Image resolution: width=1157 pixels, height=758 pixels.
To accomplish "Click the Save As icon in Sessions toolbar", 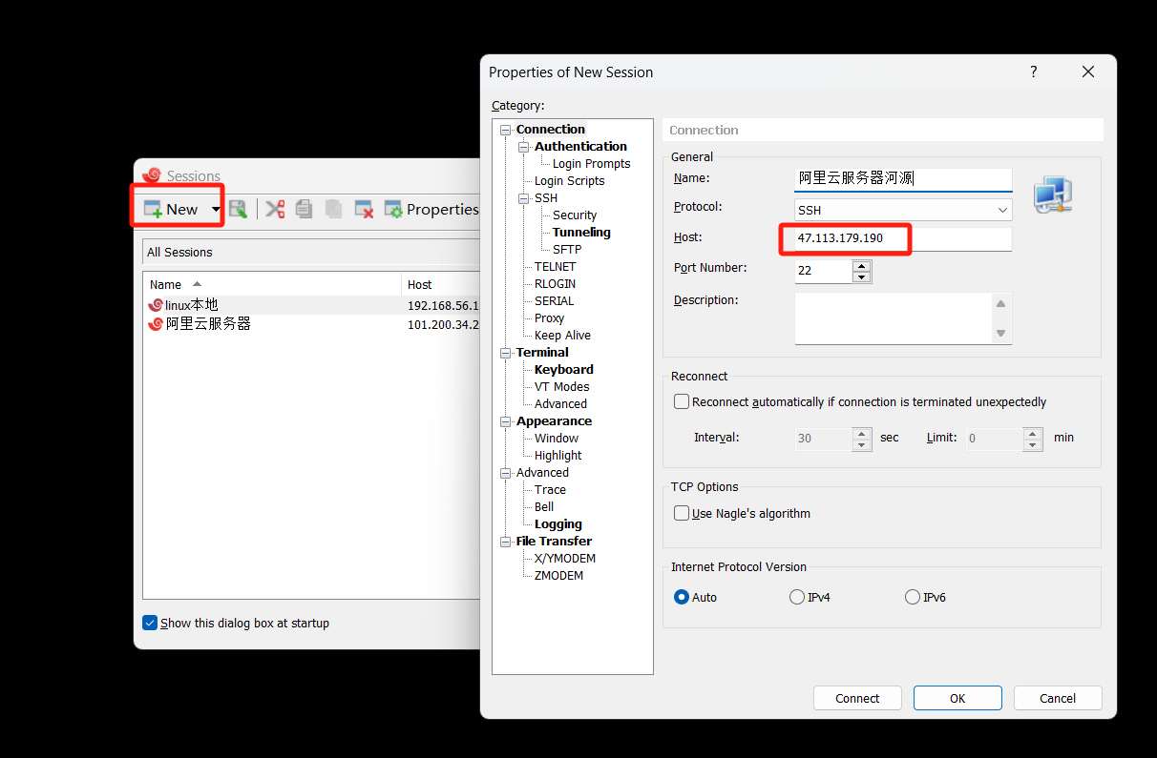I will pyautogui.click(x=238, y=209).
